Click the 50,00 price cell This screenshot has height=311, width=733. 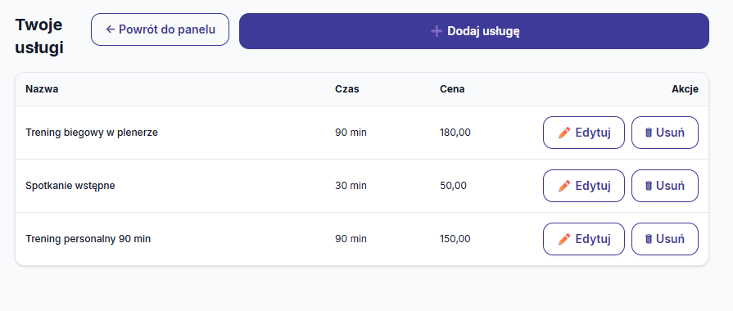pyautogui.click(x=453, y=186)
